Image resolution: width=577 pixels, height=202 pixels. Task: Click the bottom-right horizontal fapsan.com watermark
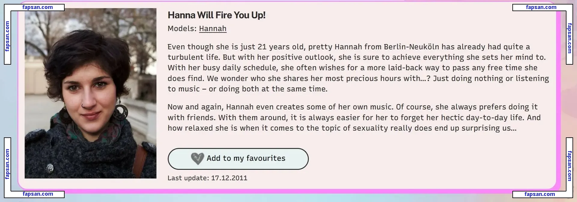pos(539,194)
